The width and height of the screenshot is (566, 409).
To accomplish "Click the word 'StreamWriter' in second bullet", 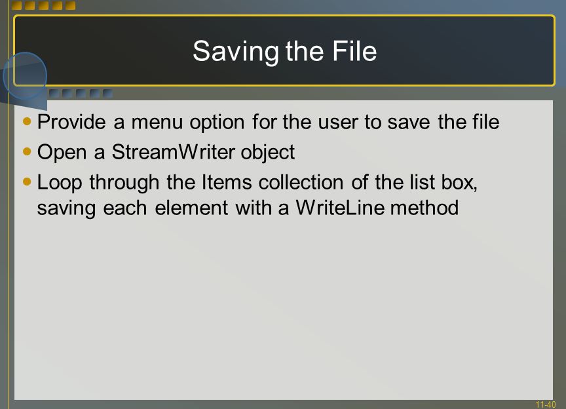I will (x=173, y=152).
